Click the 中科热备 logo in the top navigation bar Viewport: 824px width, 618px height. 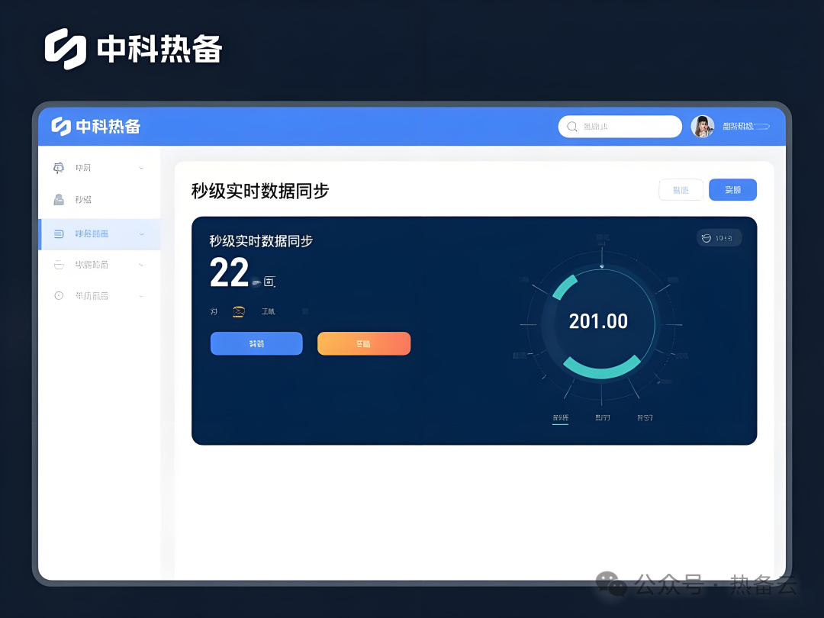(x=95, y=126)
